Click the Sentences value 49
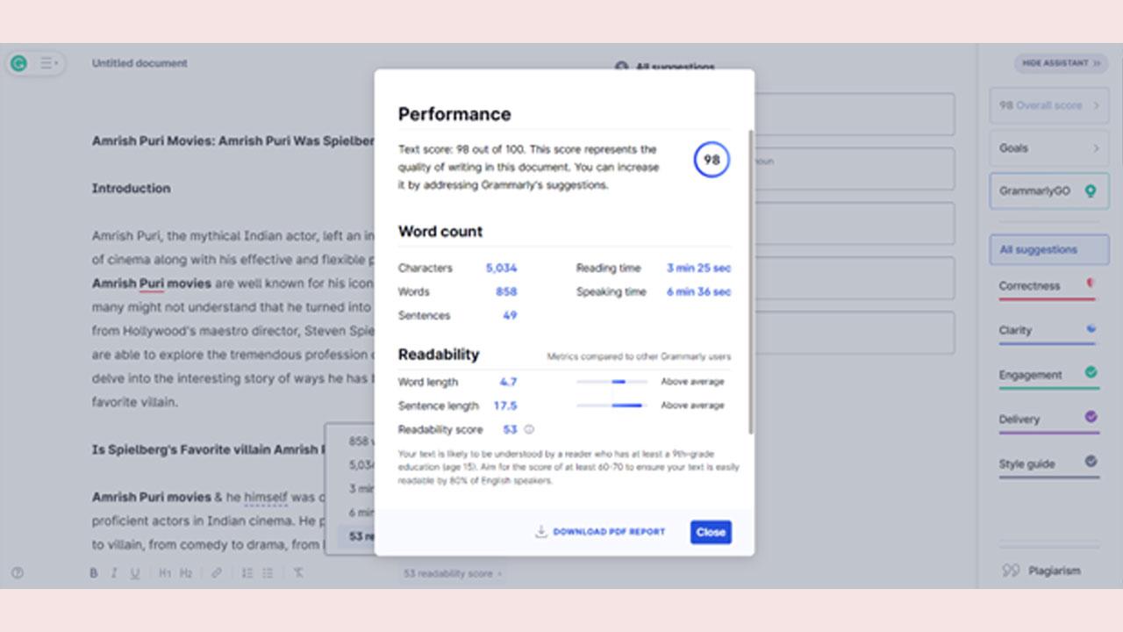 [x=510, y=316]
